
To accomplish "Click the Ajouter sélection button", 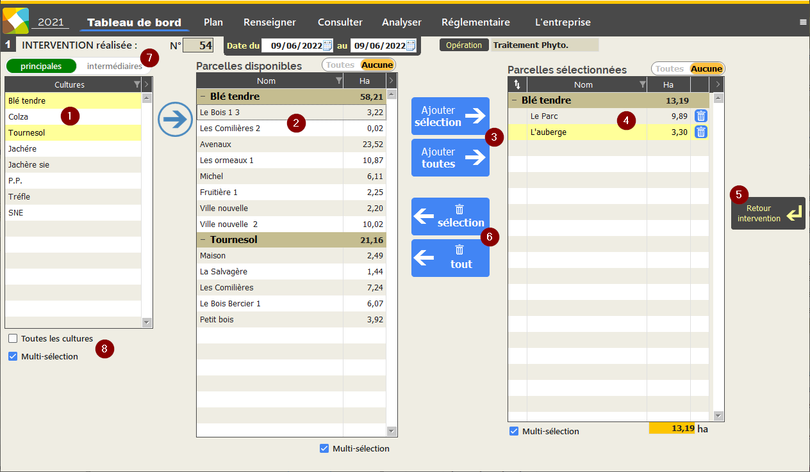I will (450, 116).
